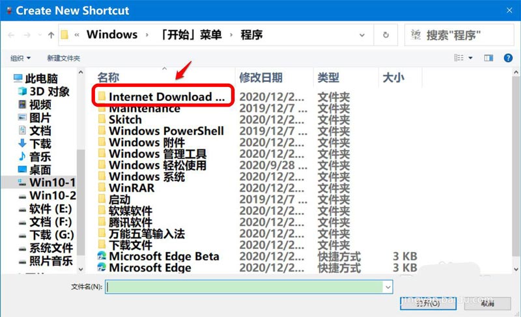This screenshot has width=521, height=317.
Task: Select 下载 (G:) drive
Action: pyautogui.click(x=46, y=235)
